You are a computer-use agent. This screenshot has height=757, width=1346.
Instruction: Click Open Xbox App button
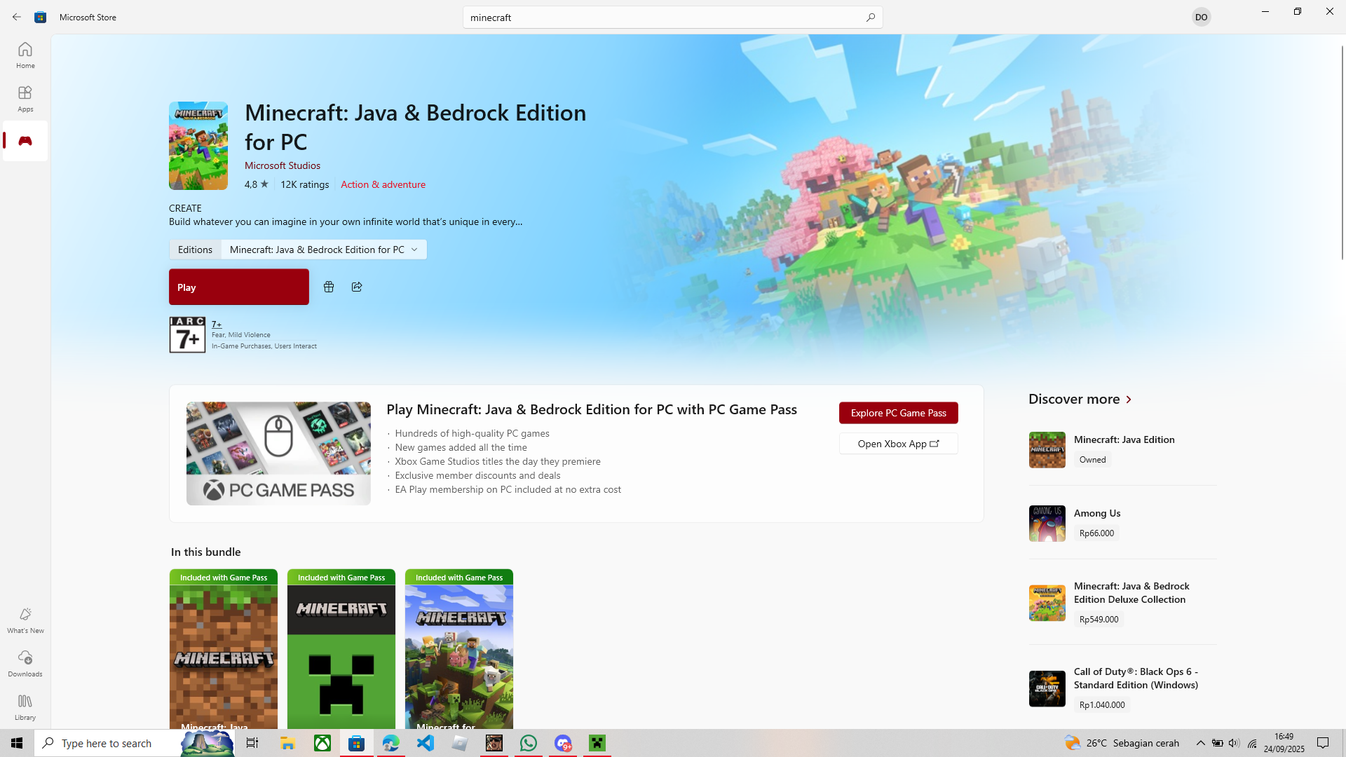click(x=899, y=444)
